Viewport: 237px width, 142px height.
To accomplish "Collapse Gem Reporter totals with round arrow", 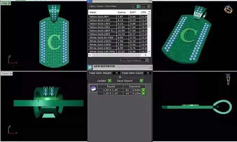I will click(x=120, y=77).
